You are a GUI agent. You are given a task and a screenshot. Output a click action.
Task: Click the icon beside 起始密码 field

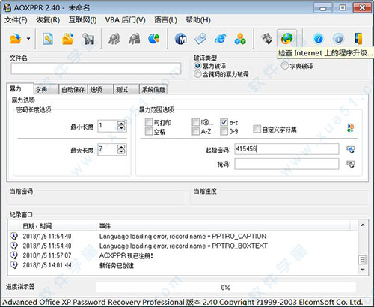click(x=351, y=150)
